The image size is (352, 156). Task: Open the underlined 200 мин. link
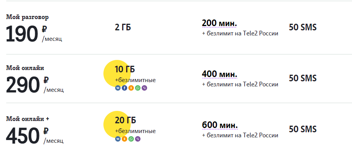point(219,23)
